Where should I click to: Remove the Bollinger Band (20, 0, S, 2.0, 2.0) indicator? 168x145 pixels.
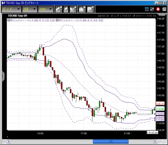[x=9, y=20]
